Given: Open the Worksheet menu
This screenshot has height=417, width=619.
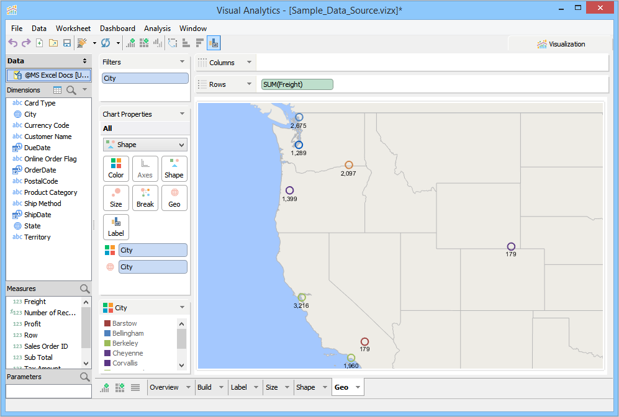Looking at the screenshot, I should [x=73, y=29].
